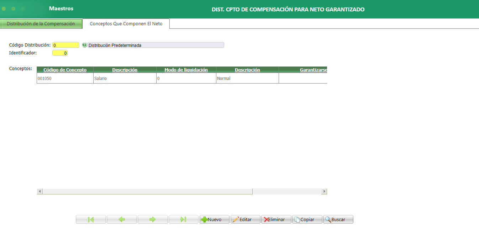Select the copy page icon on Copiar

pos(299,219)
